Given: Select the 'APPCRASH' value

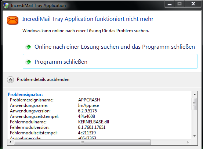Looking at the screenshot, I should click(x=89, y=100).
